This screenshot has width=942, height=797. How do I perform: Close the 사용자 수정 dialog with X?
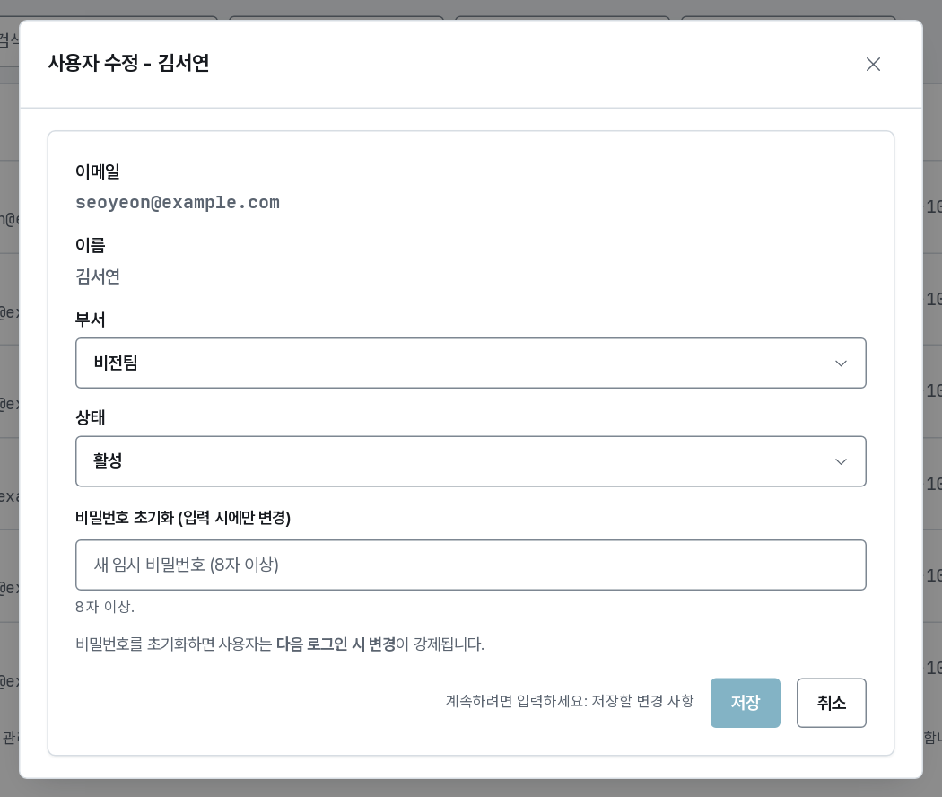[873, 65]
